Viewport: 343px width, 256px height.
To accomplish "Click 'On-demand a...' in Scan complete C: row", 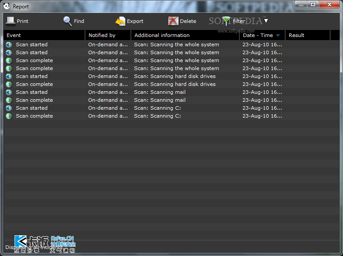I will coord(108,116).
